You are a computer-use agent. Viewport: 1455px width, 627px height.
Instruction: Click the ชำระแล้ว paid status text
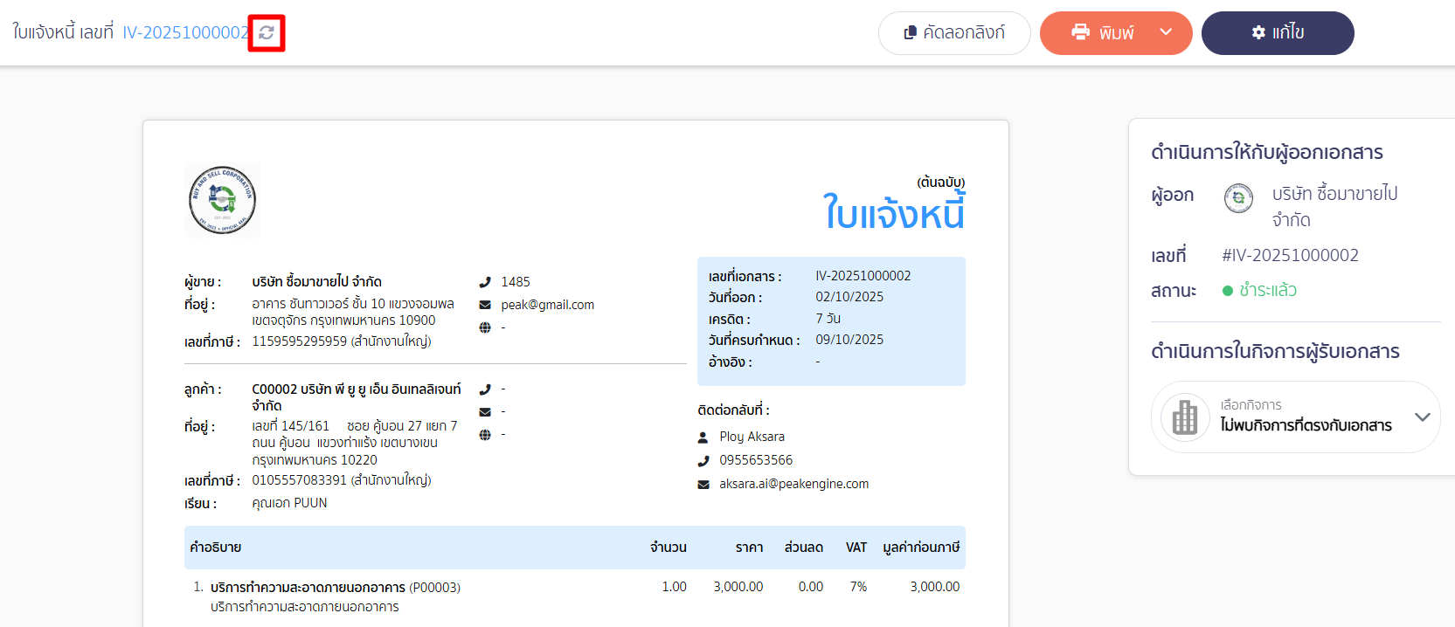point(1268,291)
